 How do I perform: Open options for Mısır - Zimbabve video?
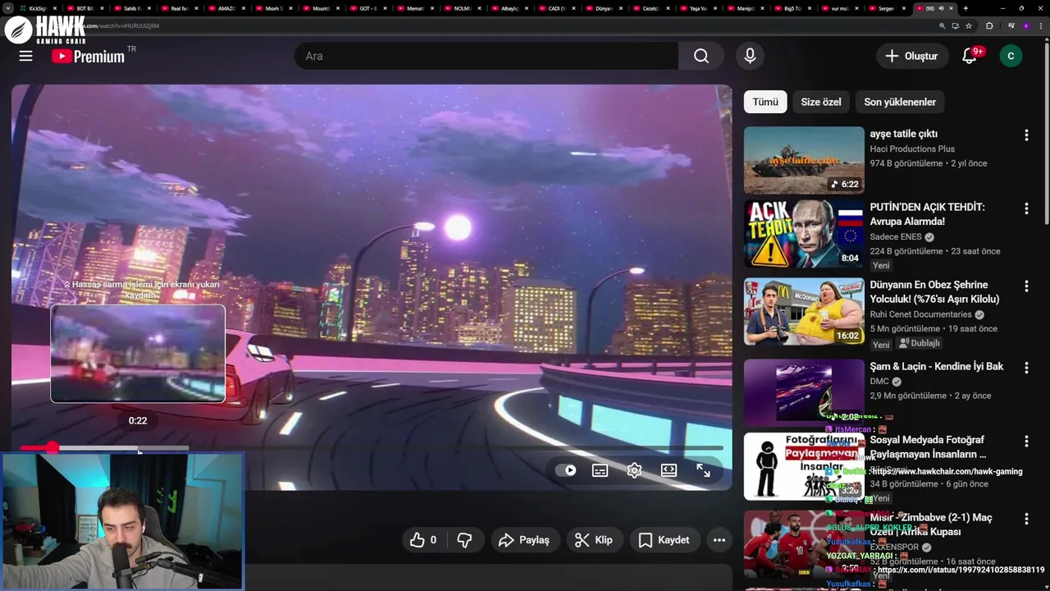pos(1026,519)
